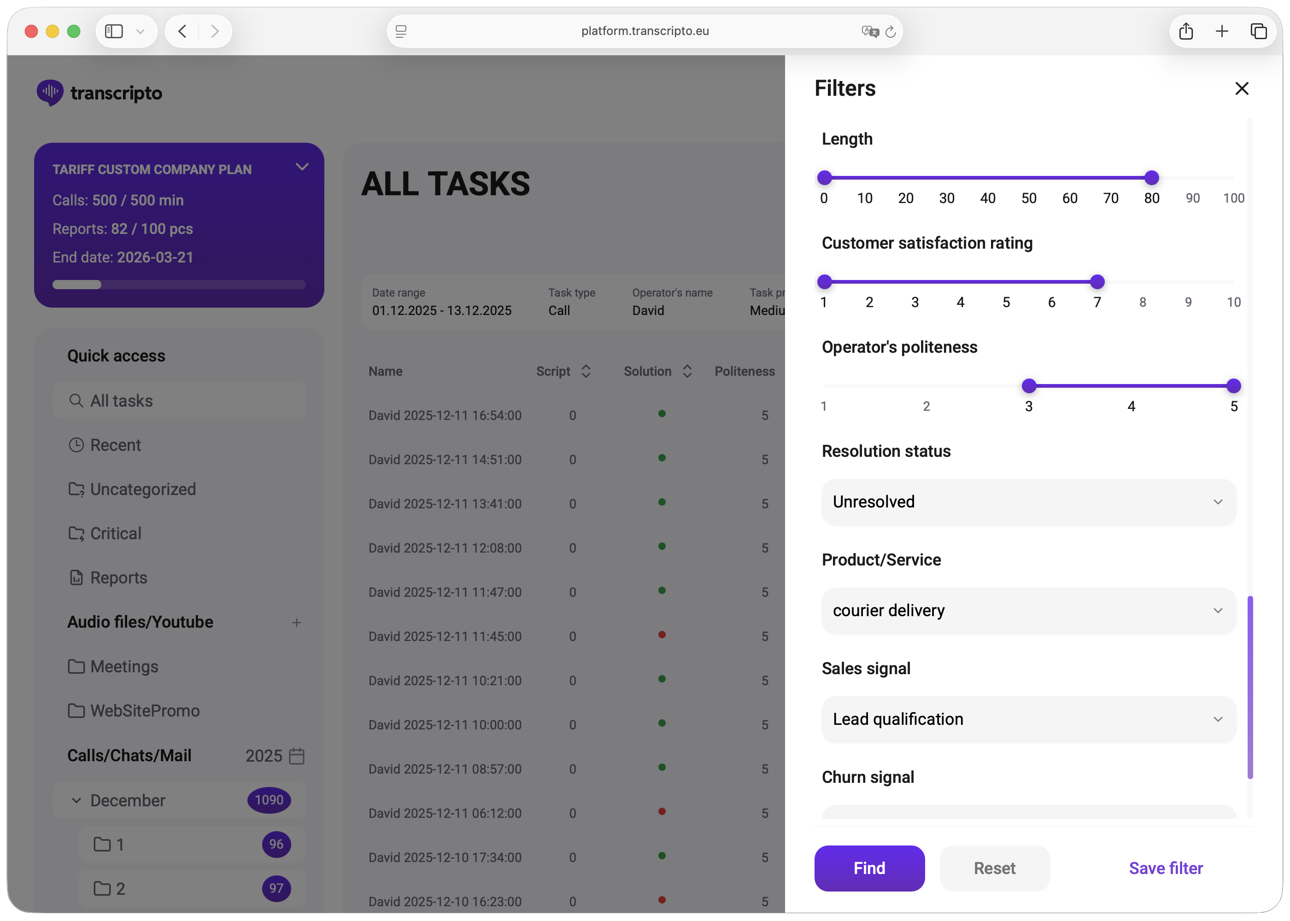The width and height of the screenshot is (1290, 921).
Task: Expand the Tariff Custom Company Plan chevron
Action: click(x=302, y=167)
